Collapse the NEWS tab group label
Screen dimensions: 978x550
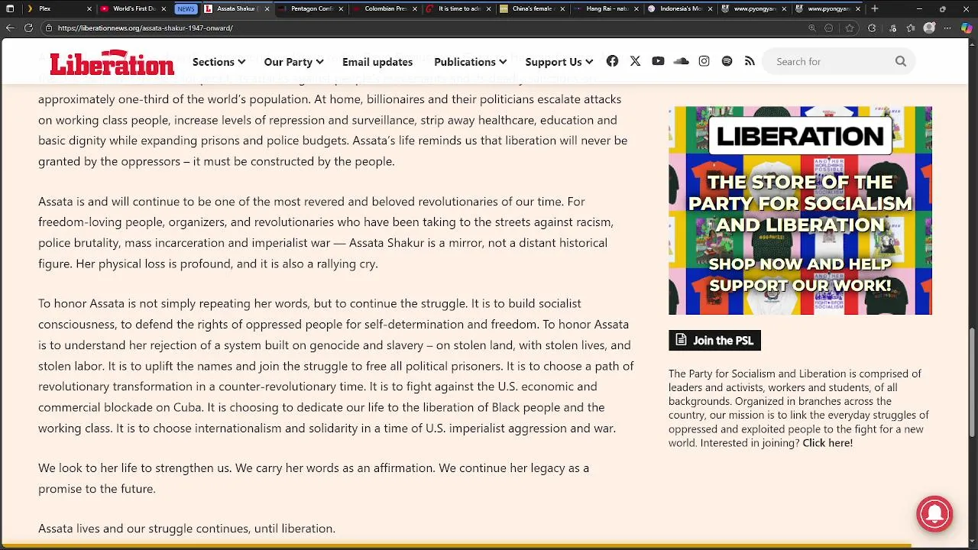coord(186,8)
